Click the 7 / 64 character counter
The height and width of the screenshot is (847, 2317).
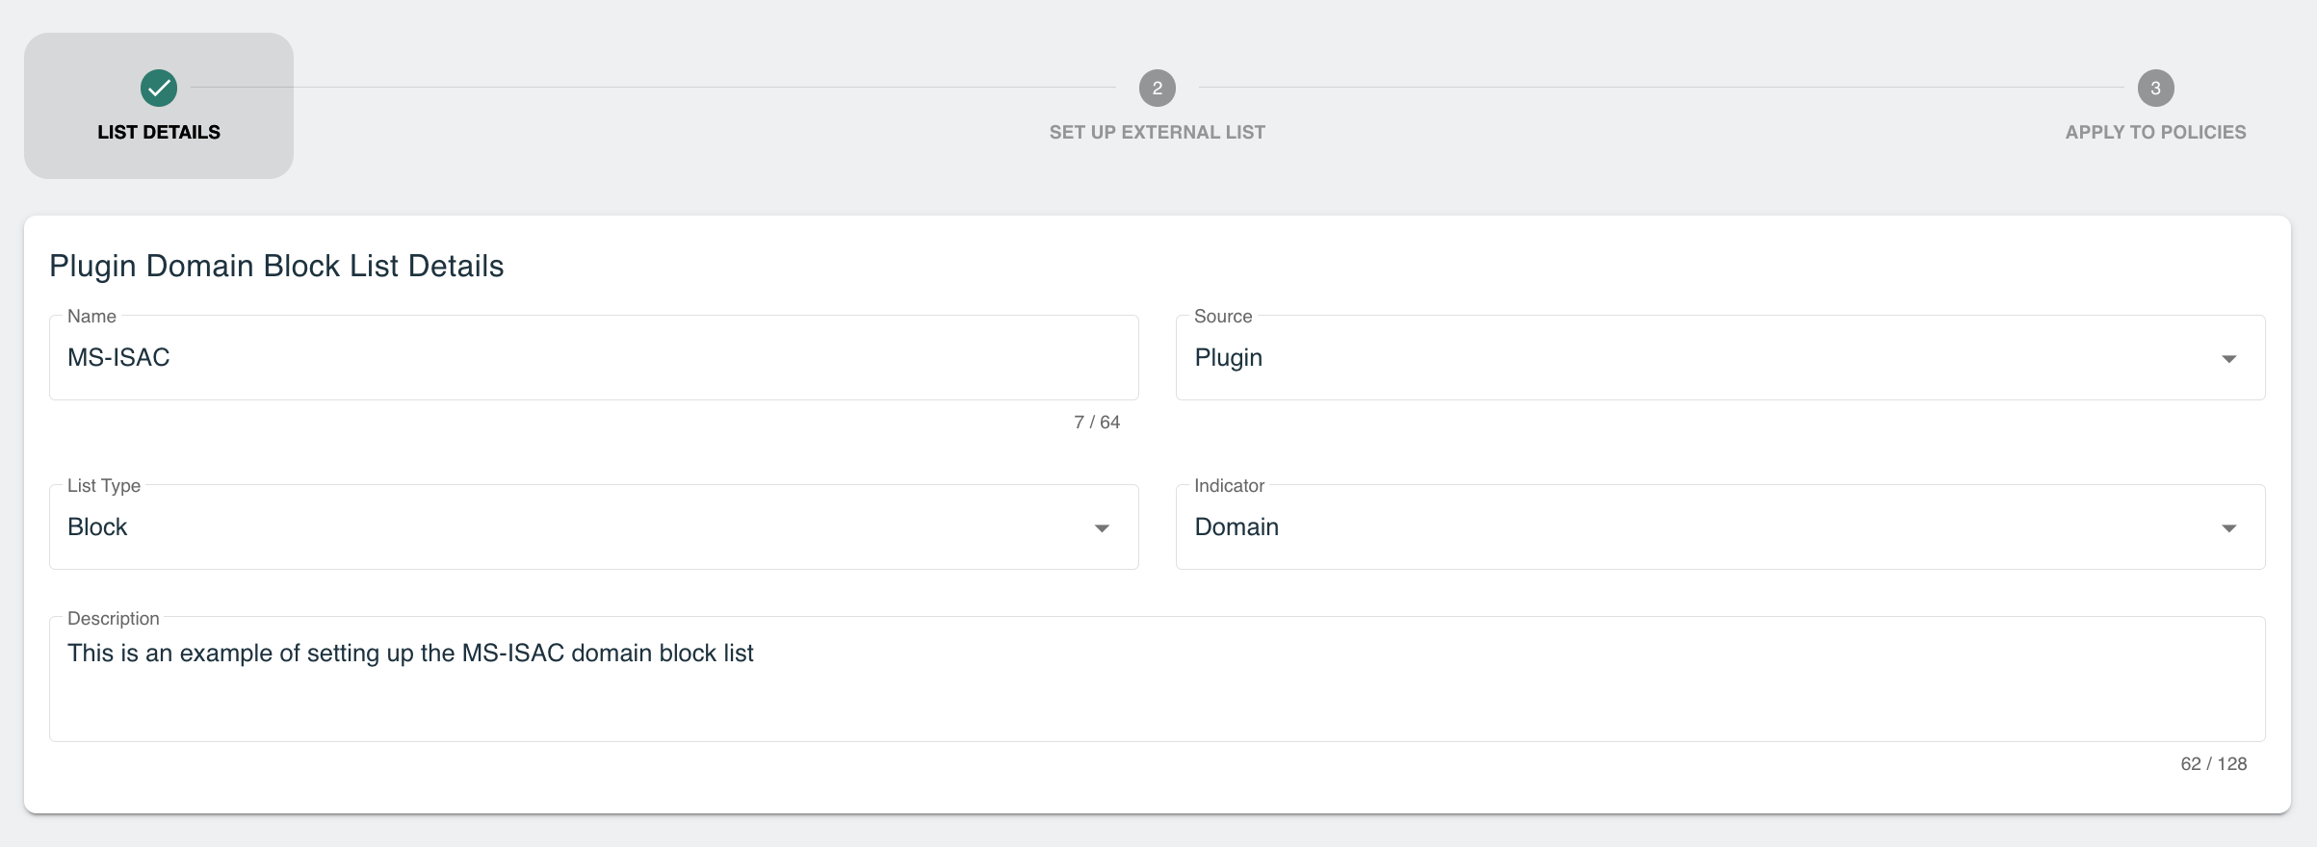1097,423
